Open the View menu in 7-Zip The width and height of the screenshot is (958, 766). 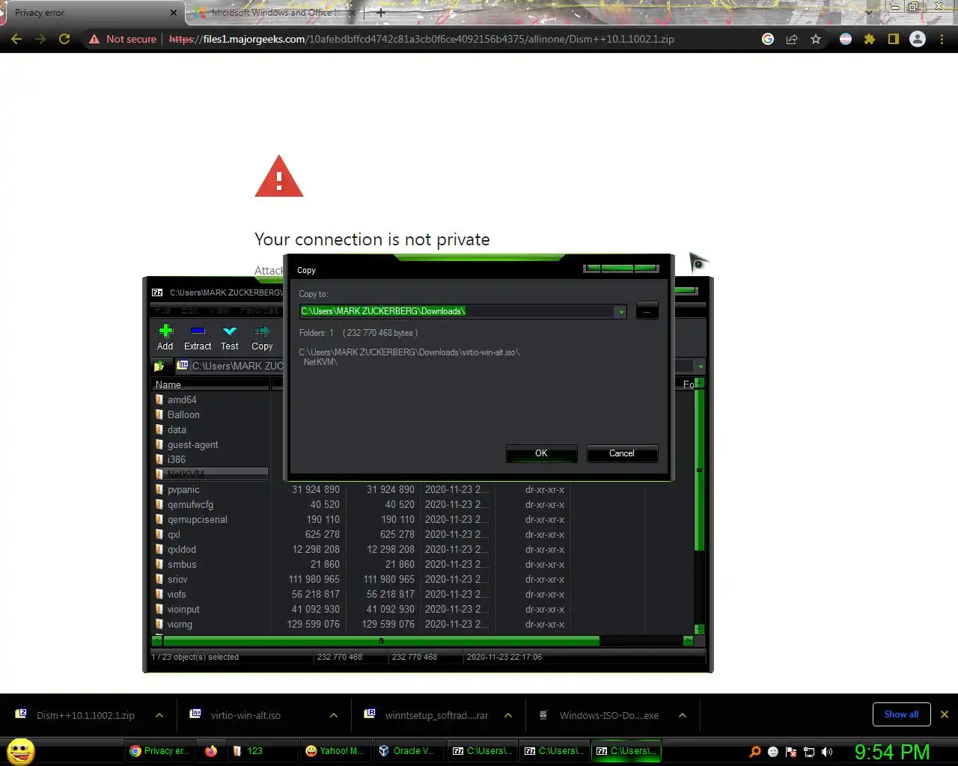click(x=219, y=310)
